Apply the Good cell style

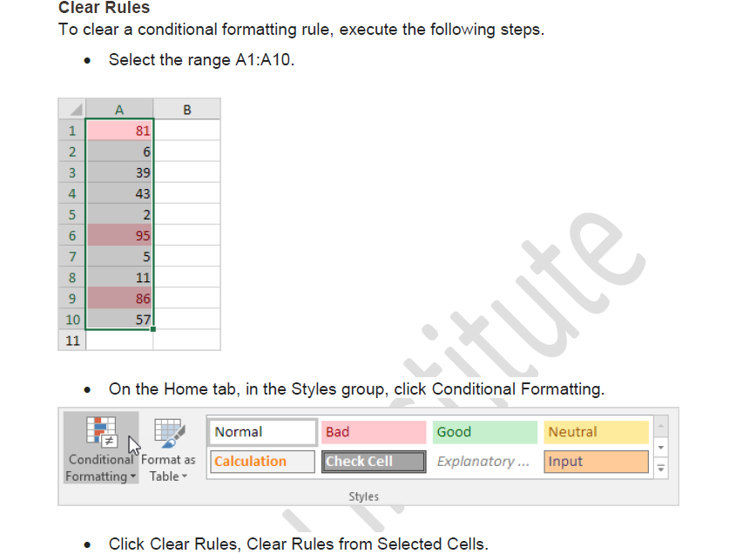pyautogui.click(x=485, y=432)
